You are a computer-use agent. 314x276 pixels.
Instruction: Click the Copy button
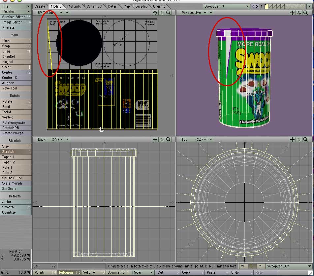pyautogui.click(x=192, y=272)
